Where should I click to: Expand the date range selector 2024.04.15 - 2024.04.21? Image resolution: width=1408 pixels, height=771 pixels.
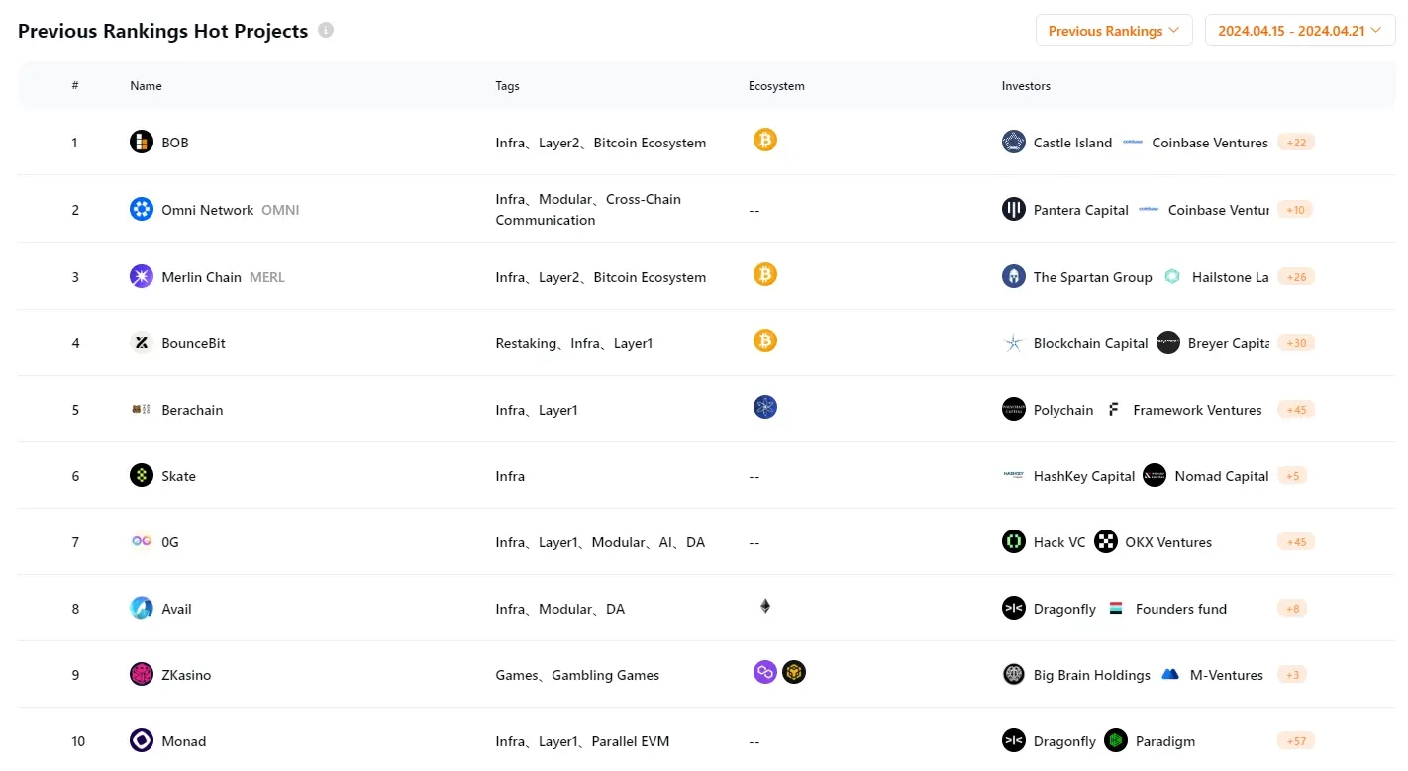coord(1299,30)
